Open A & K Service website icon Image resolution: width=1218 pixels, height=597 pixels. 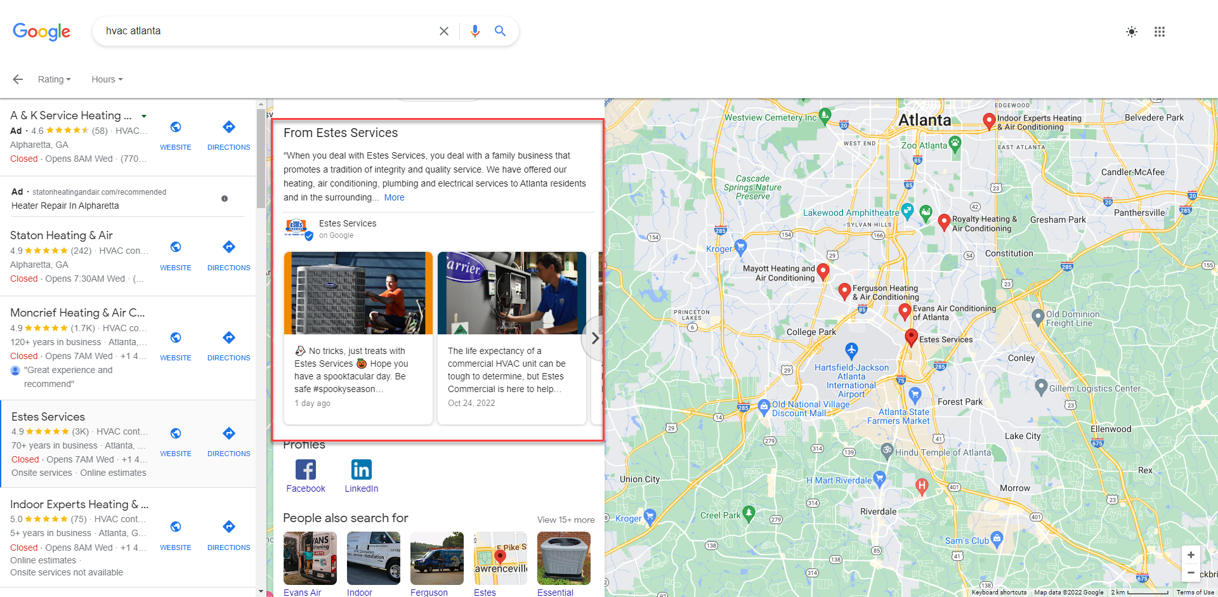(x=176, y=127)
